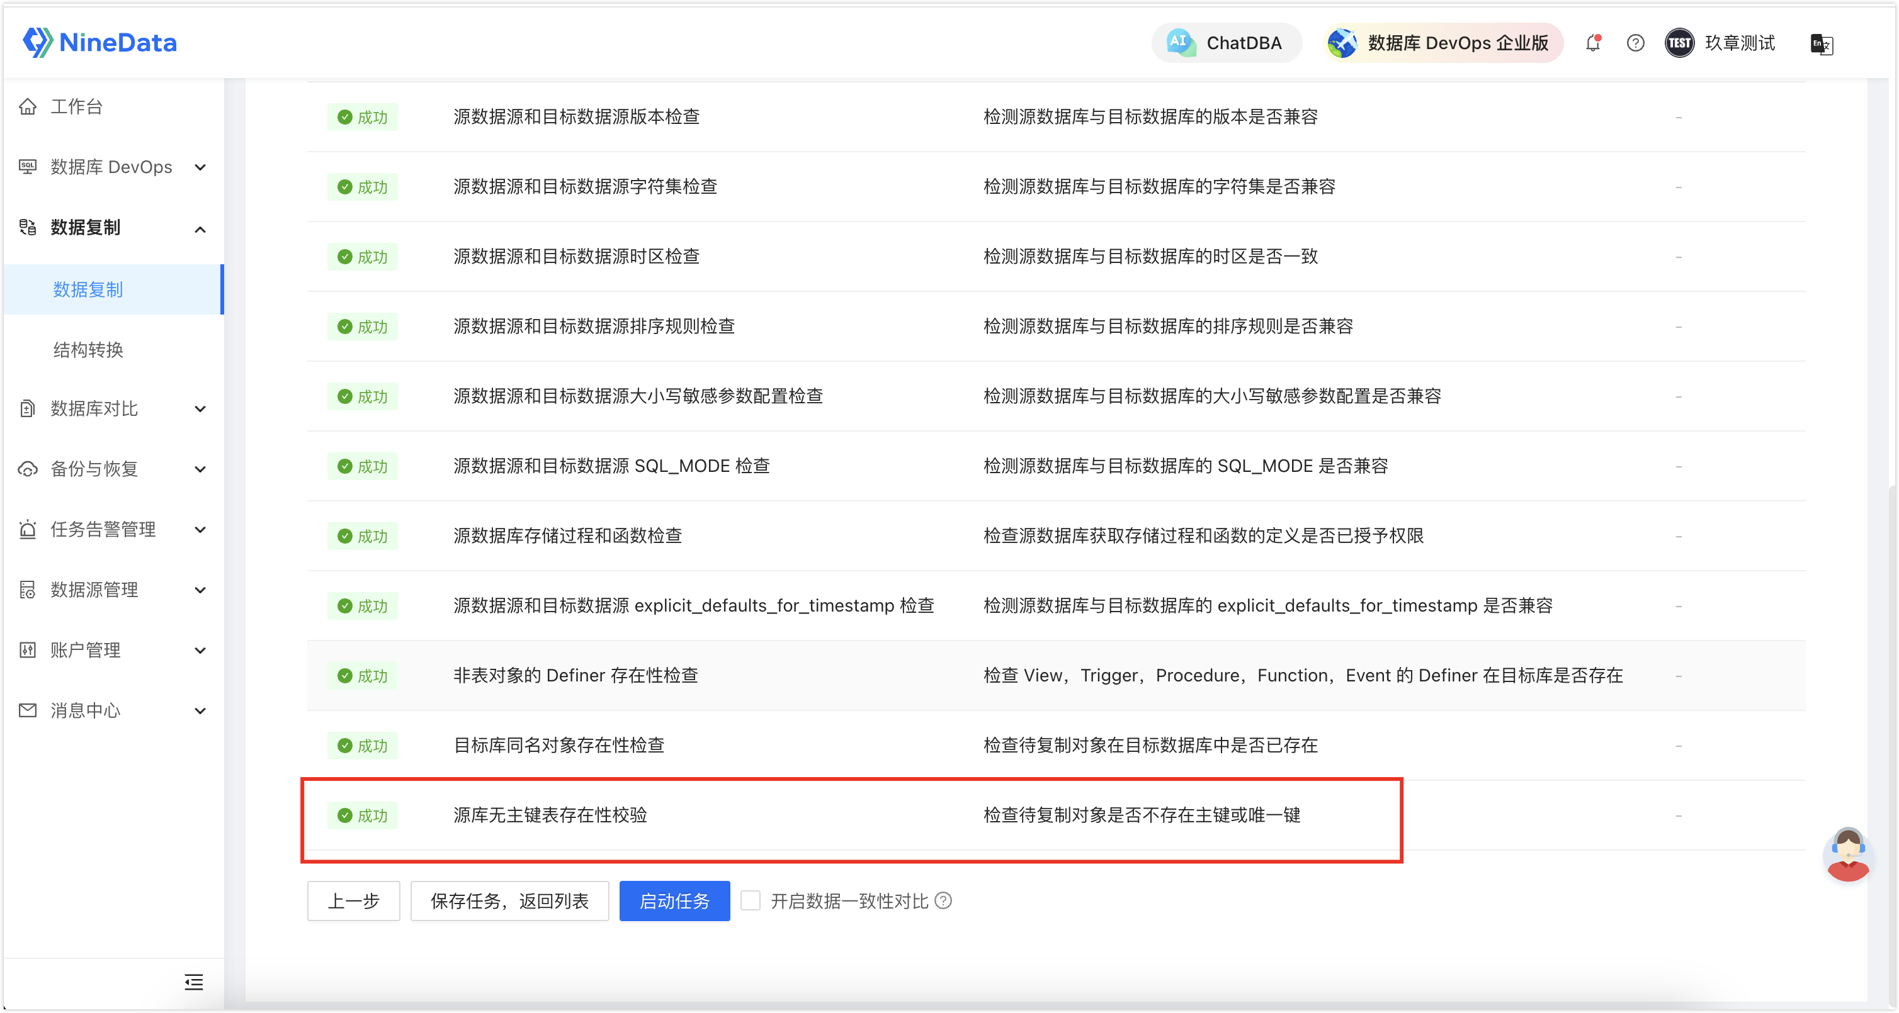This screenshot has width=1899, height=1013.
Task: Click the 消息中心 envelope icon
Action: (28, 711)
